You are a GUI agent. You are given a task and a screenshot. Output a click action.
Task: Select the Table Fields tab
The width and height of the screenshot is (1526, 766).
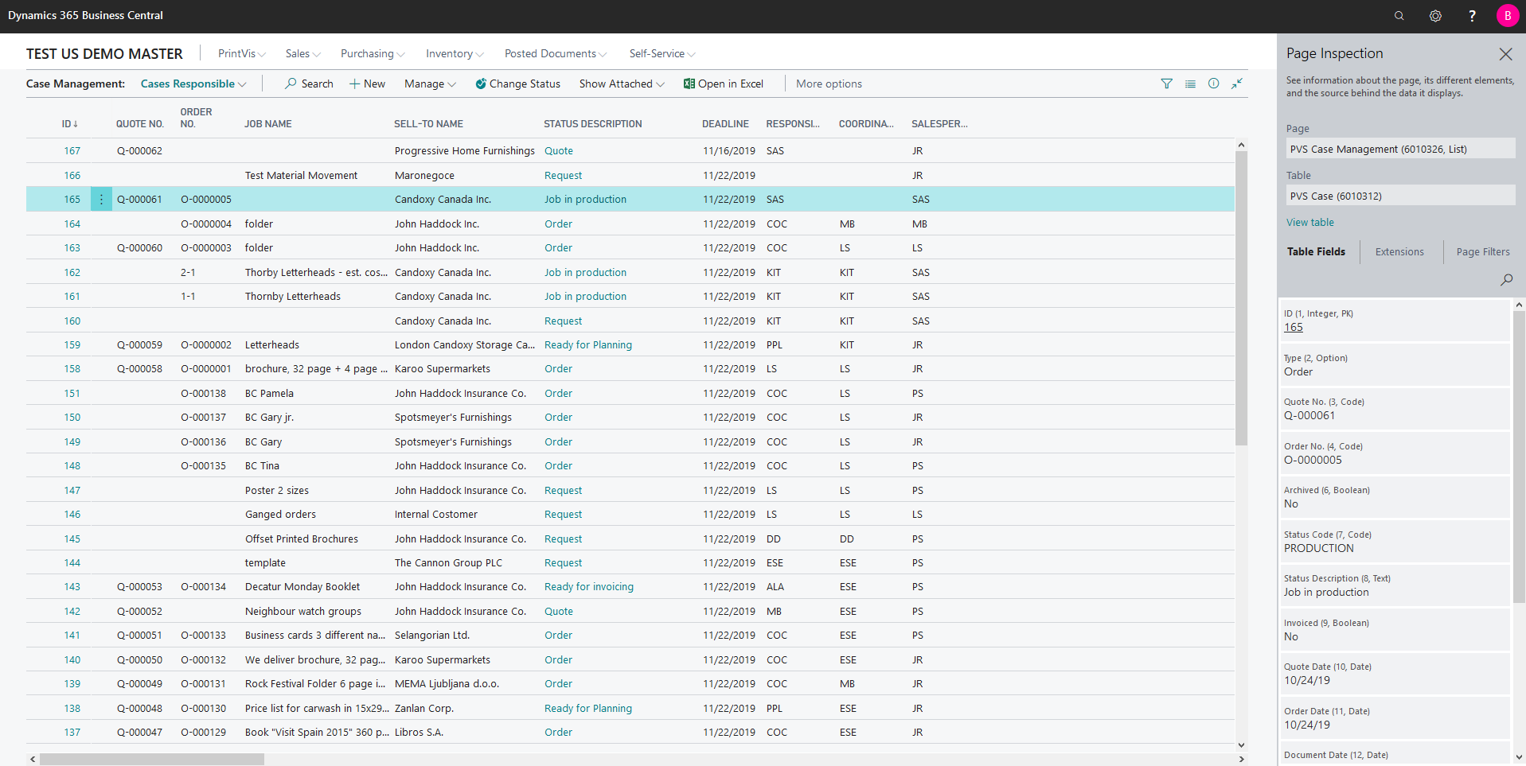[x=1316, y=251]
